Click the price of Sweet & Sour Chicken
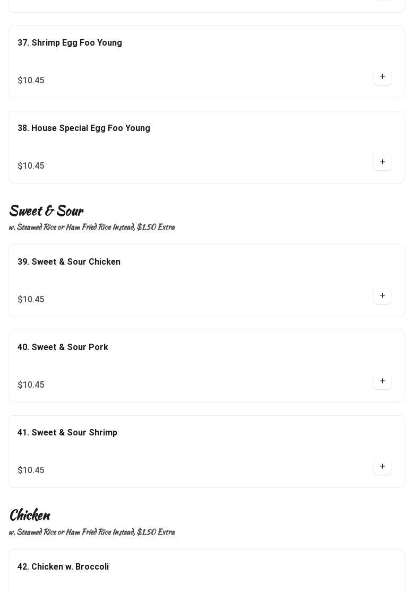 31,300
